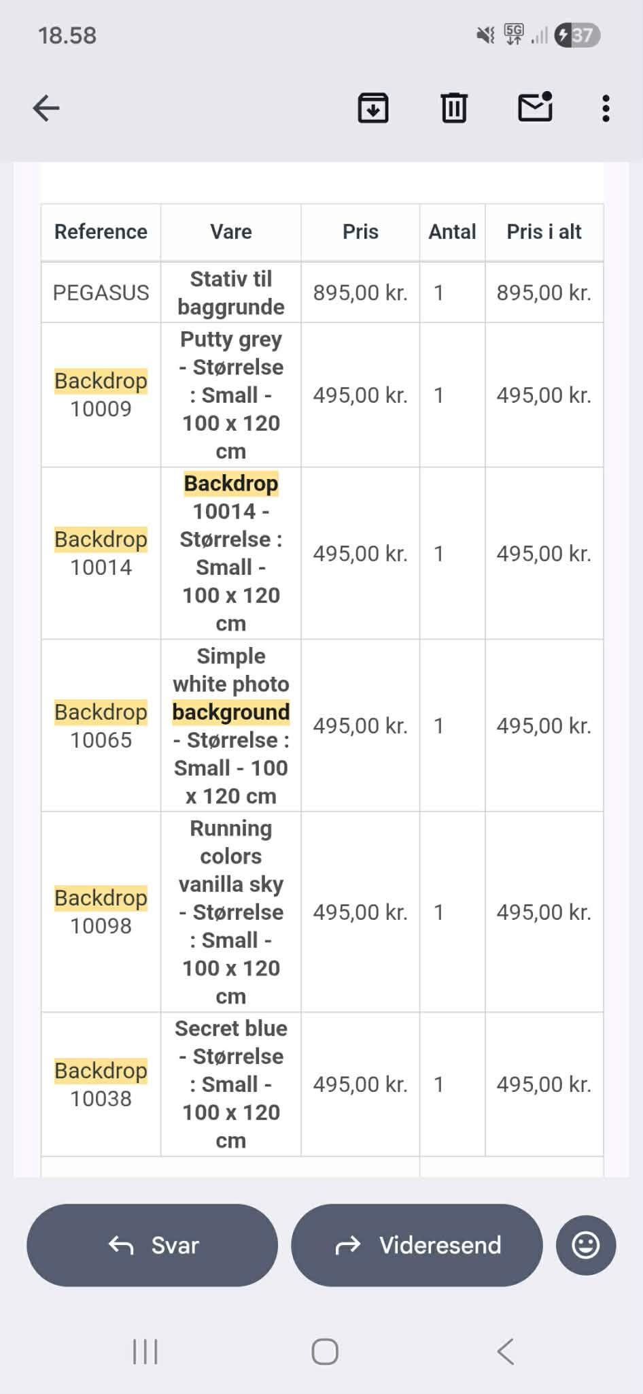The image size is (643, 1394).
Task: Open the three-dot overflow menu
Action: [x=606, y=108]
